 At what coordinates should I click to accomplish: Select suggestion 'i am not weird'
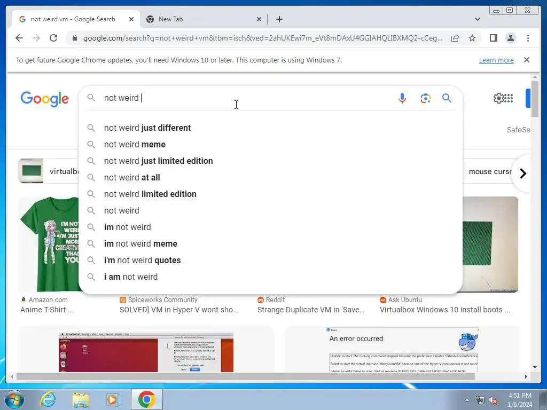(270, 277)
